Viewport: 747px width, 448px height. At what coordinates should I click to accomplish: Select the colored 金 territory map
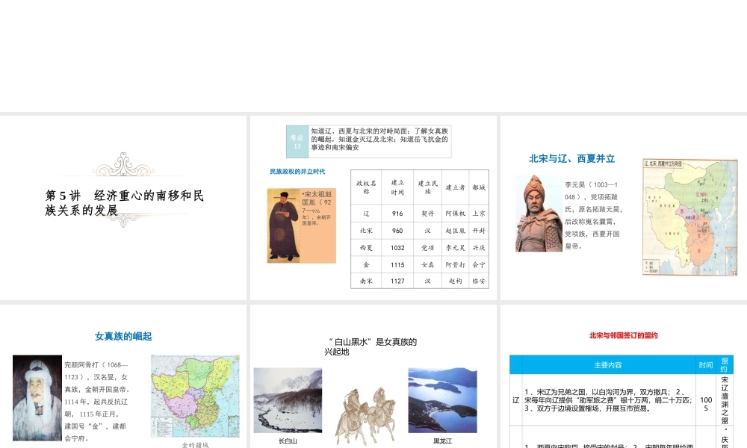point(195,396)
